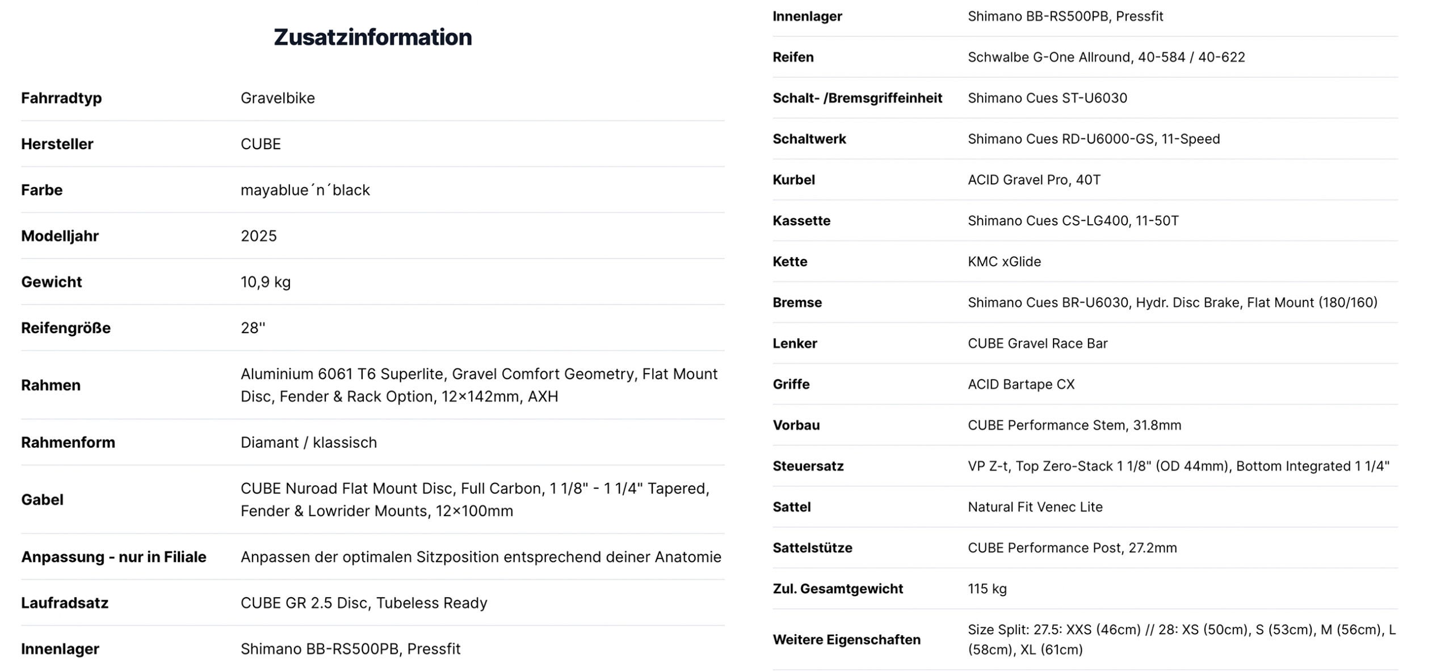Click the Gewicht value 10,9 kg
1453x671 pixels.
point(265,282)
